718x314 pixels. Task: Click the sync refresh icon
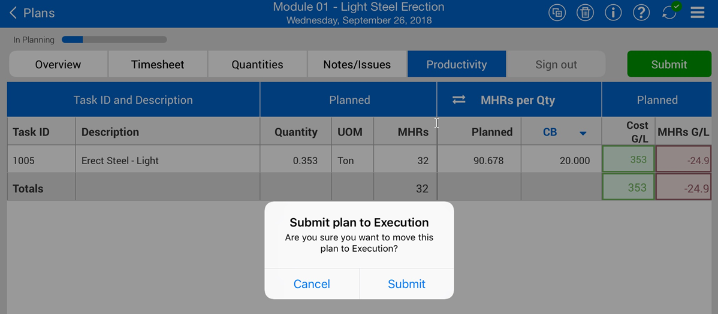[669, 13]
